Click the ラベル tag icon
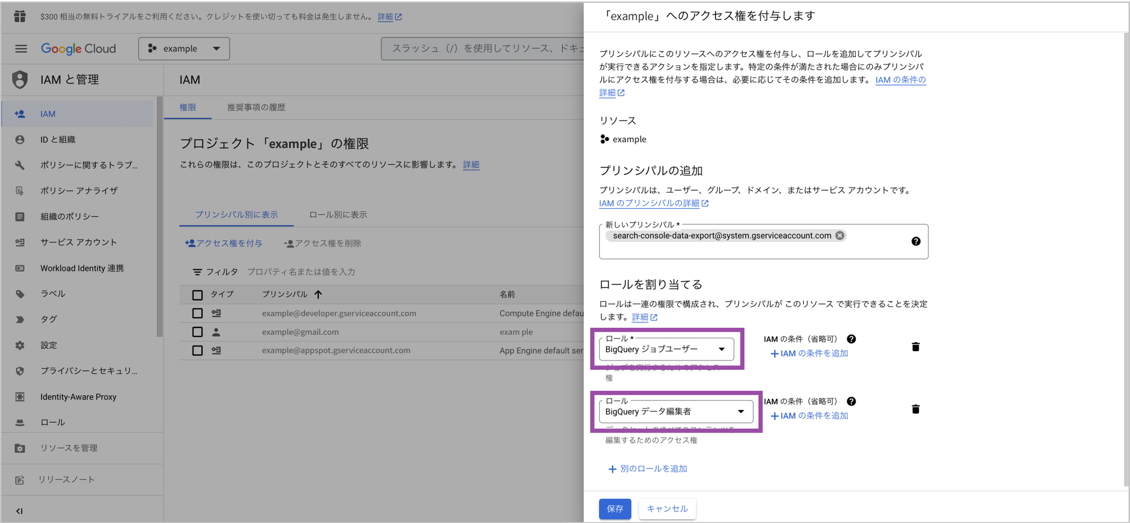Screen dimensions: 1130x523 click(x=20, y=294)
